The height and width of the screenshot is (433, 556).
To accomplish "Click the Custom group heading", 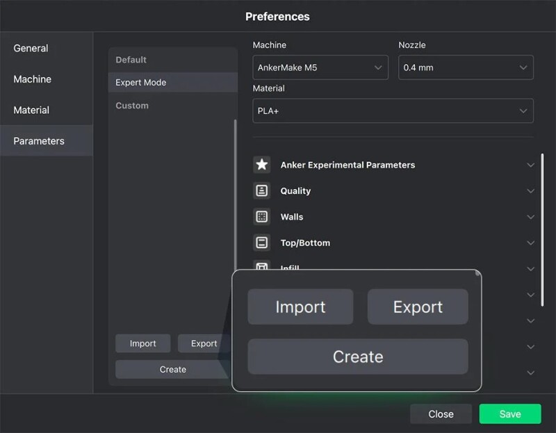I will tap(132, 106).
